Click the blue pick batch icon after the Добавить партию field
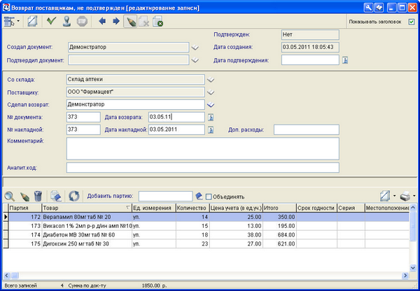This screenshot has width=420, height=291. point(199,197)
